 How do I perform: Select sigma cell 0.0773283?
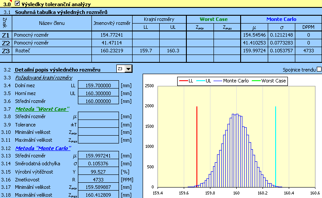coord(281,43)
